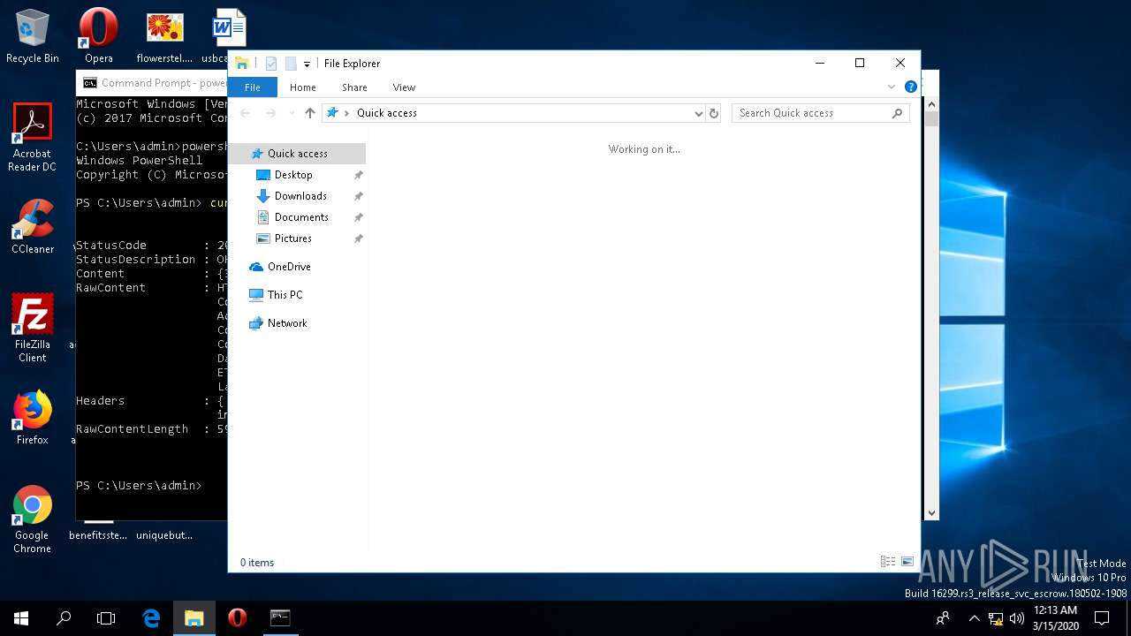Click the Command Prompt window title bar
Image resolution: width=1131 pixels, height=636 pixels.
pos(152,83)
